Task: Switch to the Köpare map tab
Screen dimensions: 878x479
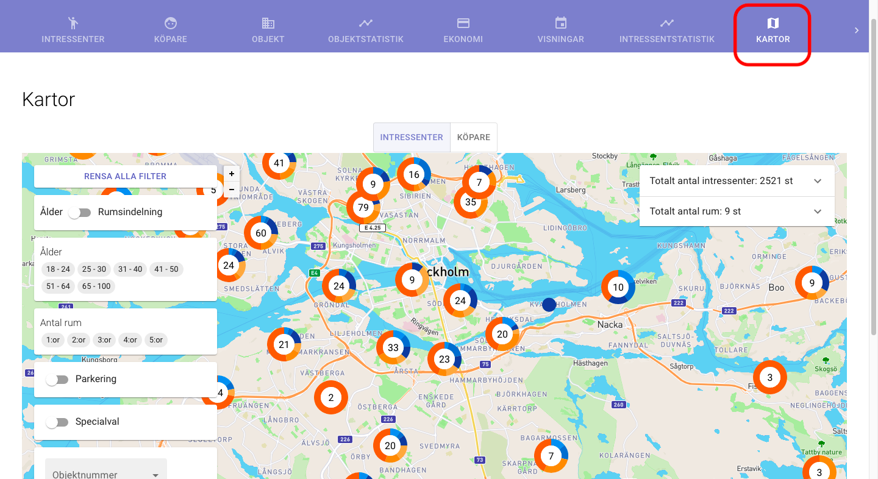Action: [474, 137]
